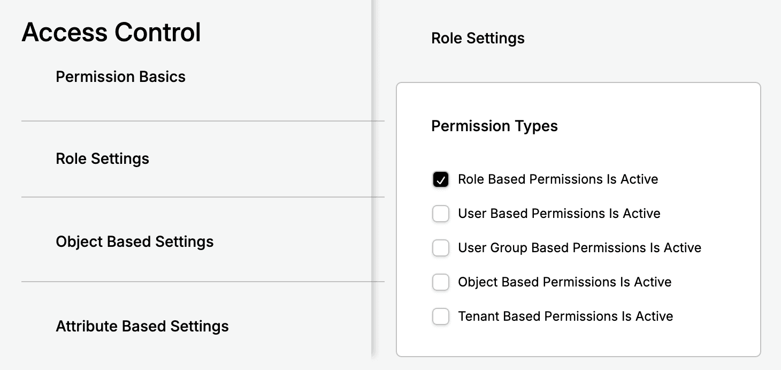Open Permission Basics in the sidebar
This screenshot has width=781, height=370.
tap(120, 77)
